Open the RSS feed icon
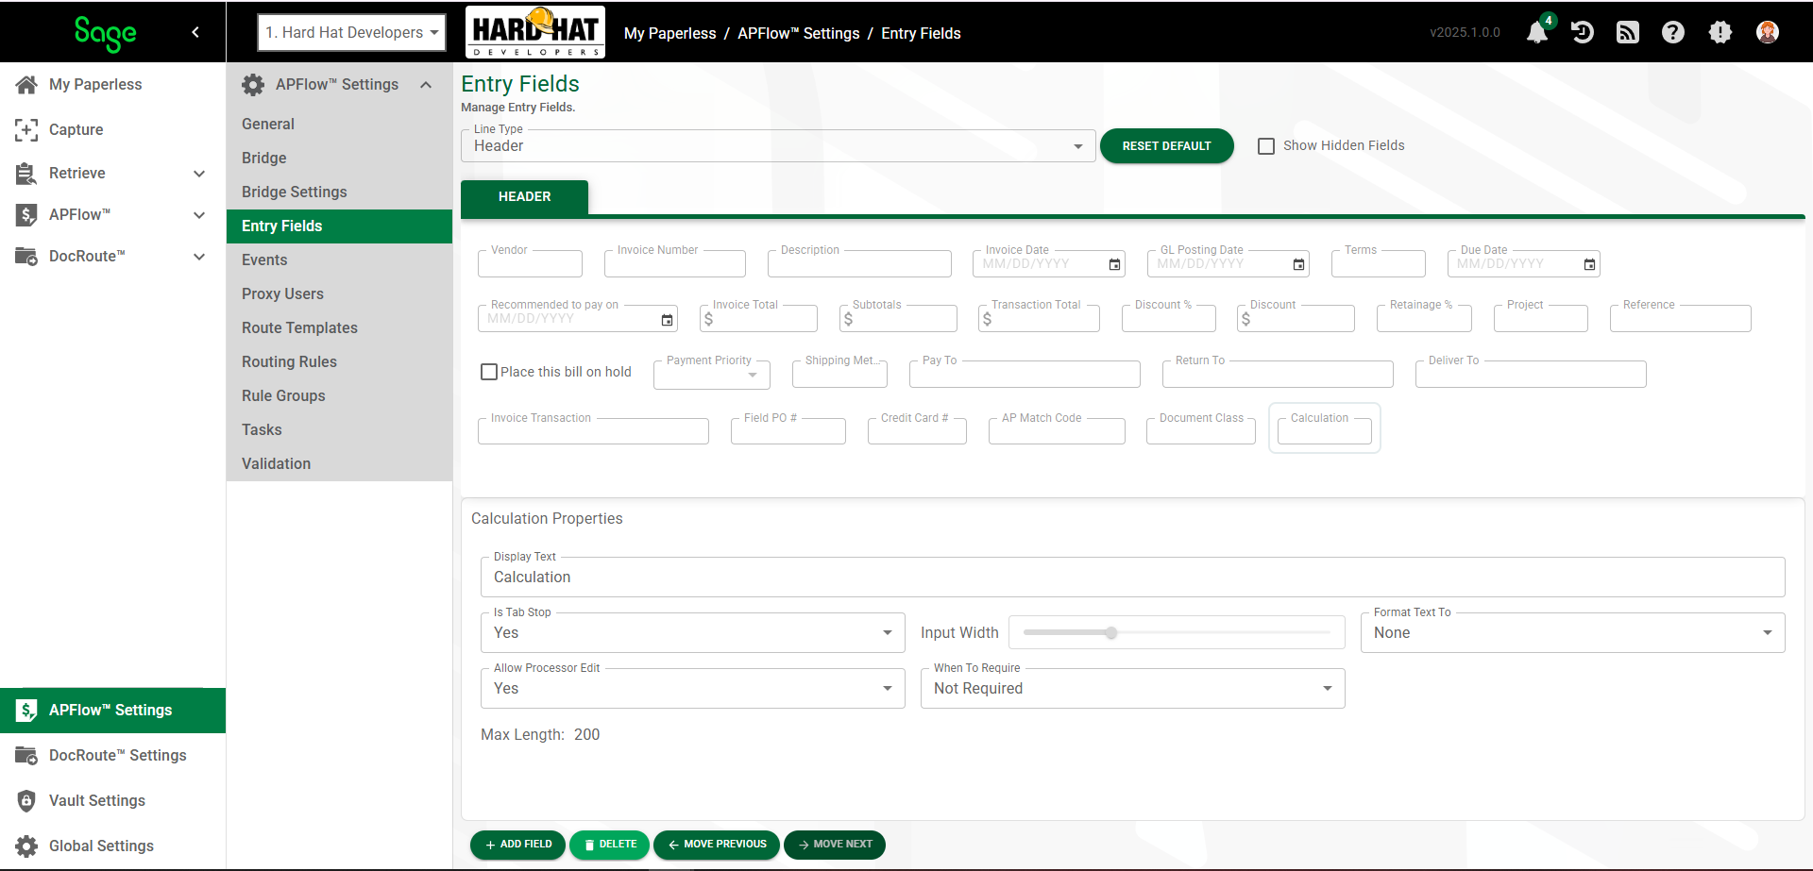Screen dimensions: 1813x871 pyautogui.click(x=1628, y=32)
